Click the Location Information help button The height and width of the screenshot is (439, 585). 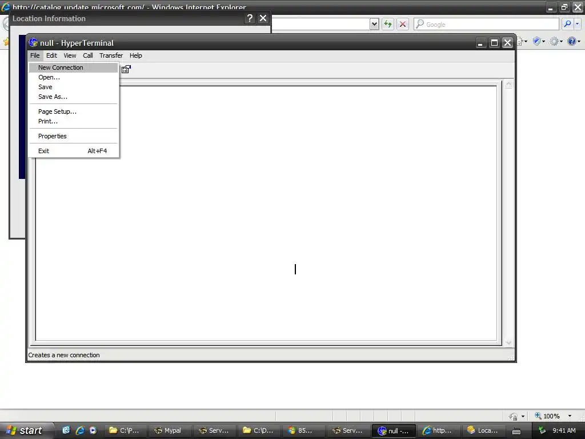pyautogui.click(x=250, y=18)
